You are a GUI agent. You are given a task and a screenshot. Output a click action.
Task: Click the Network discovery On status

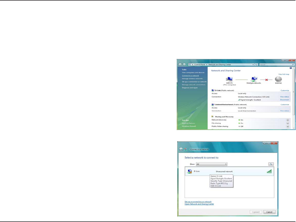(x=241, y=120)
